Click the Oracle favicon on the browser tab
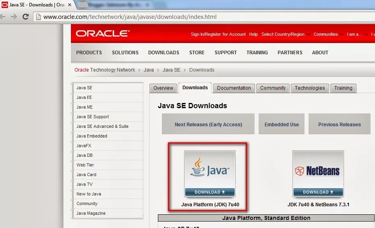 pos(4,5)
